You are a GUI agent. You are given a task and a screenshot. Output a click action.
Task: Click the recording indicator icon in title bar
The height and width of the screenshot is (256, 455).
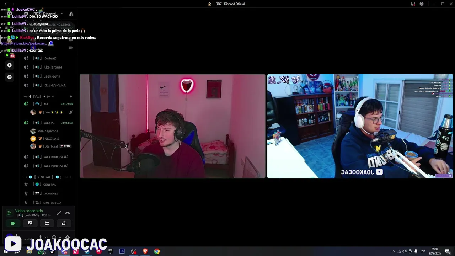coord(413,4)
